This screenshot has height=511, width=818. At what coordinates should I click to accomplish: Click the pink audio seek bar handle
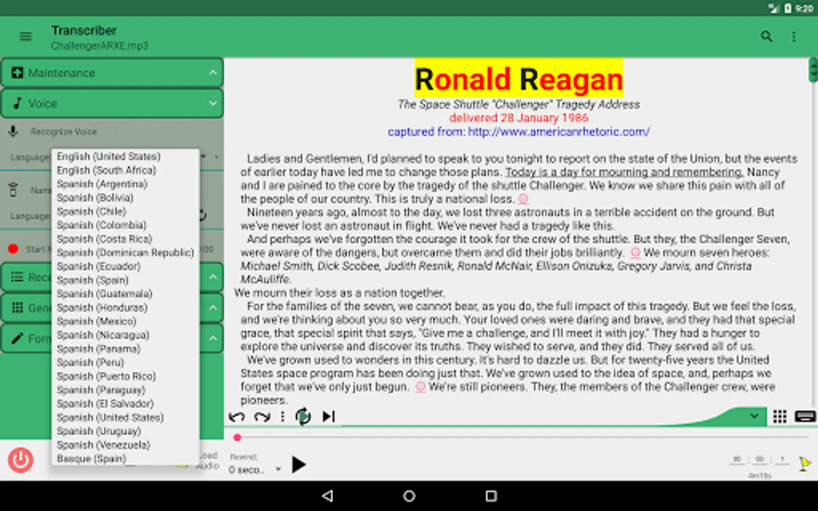[237, 437]
